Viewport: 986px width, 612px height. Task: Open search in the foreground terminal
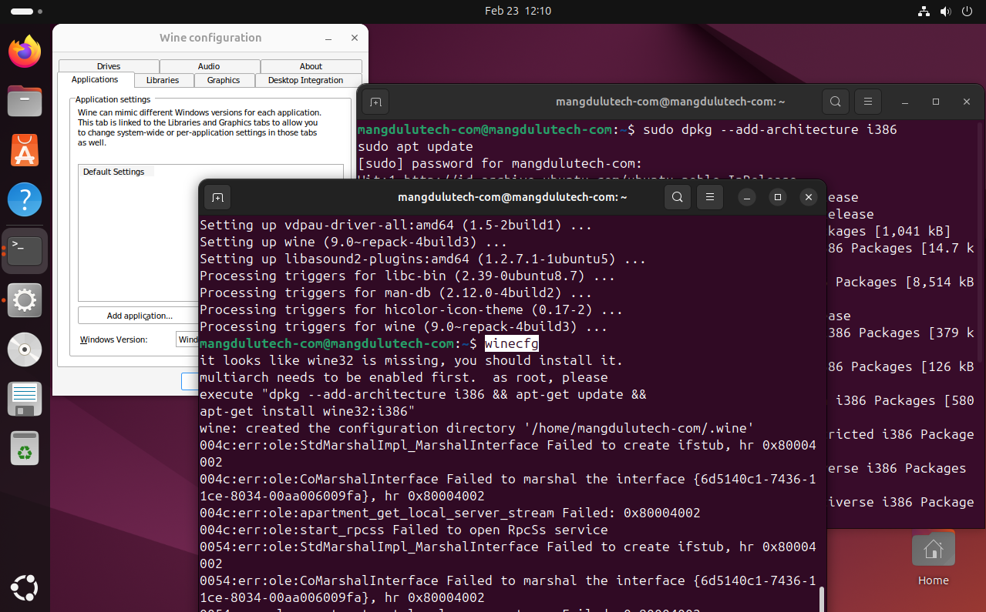tap(677, 197)
